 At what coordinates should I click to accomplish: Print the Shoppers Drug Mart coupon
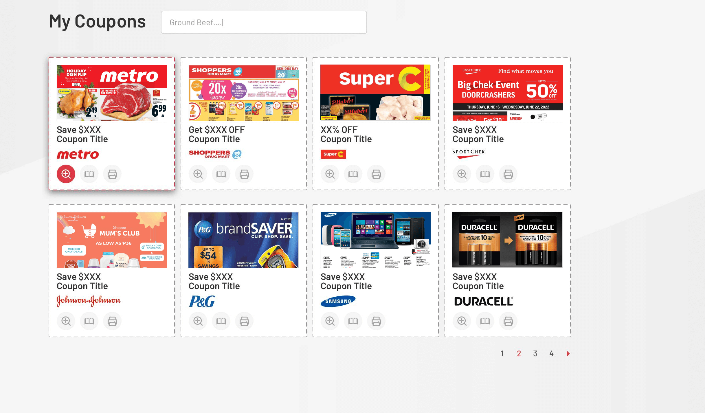(244, 174)
